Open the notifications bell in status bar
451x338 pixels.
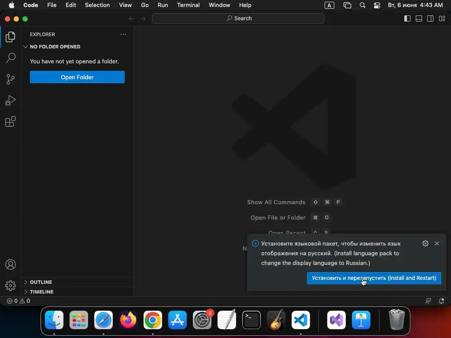441,301
